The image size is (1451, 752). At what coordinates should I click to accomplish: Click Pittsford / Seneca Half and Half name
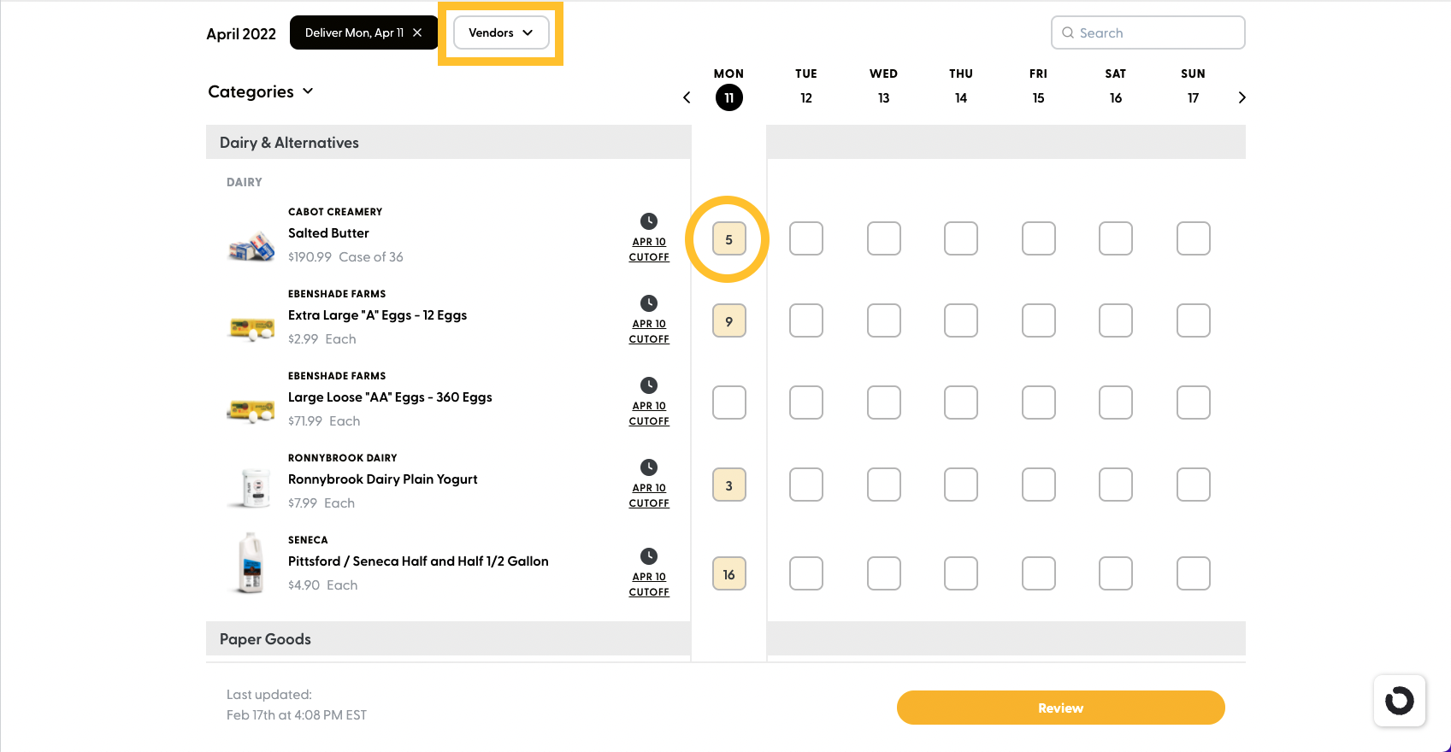418,561
